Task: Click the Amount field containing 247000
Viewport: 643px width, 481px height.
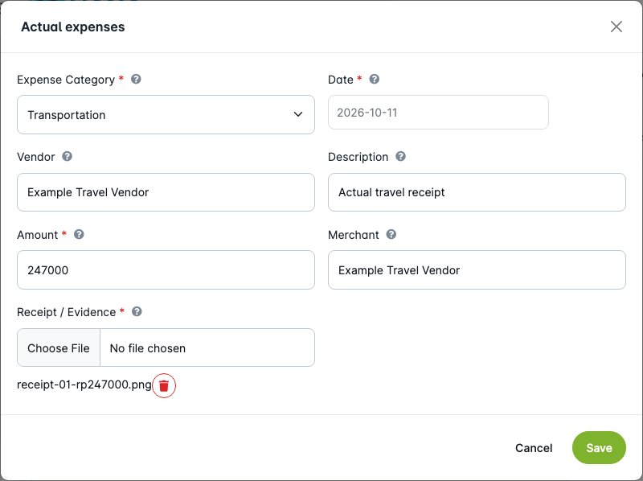Action: point(166,270)
